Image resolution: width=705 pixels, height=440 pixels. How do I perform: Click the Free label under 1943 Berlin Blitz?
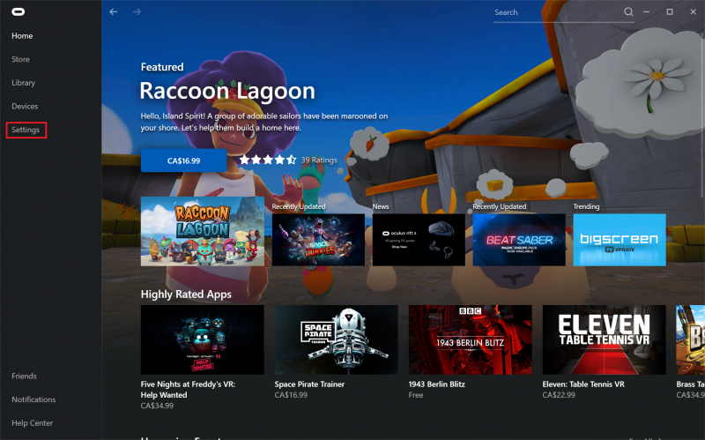coord(416,395)
